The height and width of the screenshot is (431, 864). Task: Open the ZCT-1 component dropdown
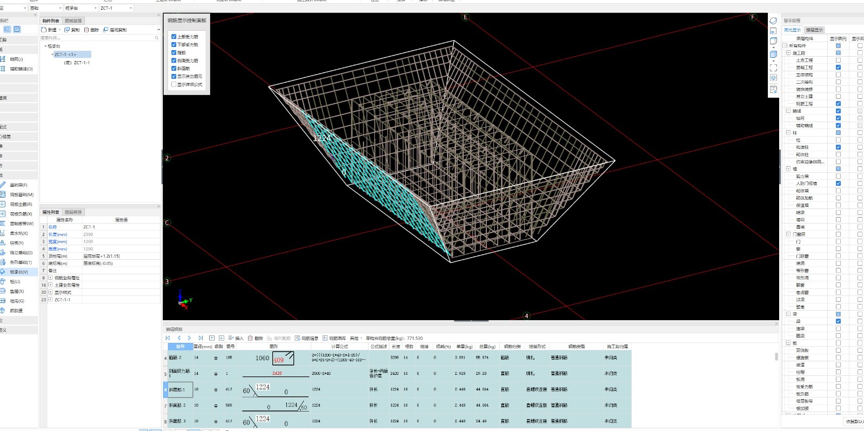point(116,8)
